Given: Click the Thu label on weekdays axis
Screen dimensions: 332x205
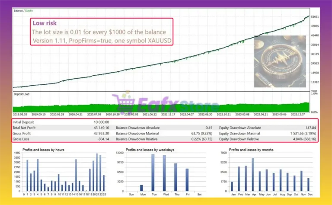Looking at the screenshot, I should (x=177, y=194).
